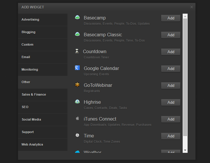The image size is (210, 163).
Task: Close the Add Widget dialog
Action: (x=192, y=7)
